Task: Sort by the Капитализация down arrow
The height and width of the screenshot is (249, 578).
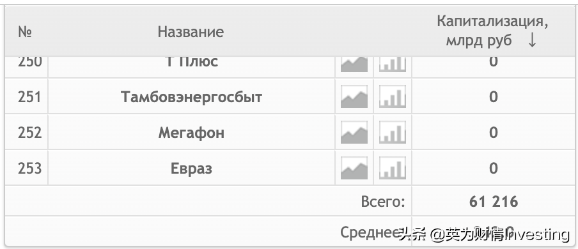Action: 531,40
